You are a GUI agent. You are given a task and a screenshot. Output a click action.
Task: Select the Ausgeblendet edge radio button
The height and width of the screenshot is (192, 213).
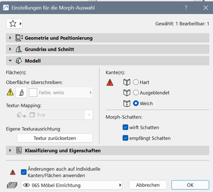point(136,93)
